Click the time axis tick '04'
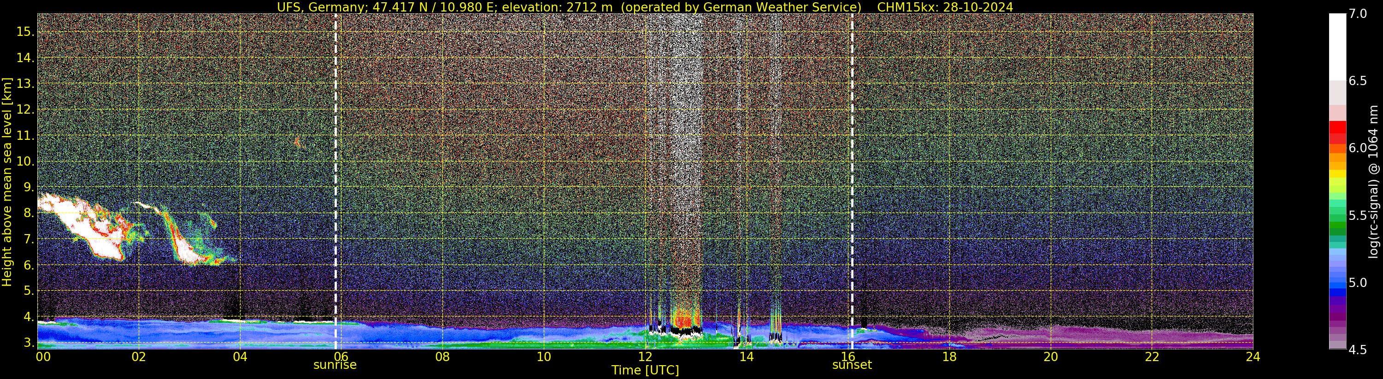The height and width of the screenshot is (379, 1383). 240,357
